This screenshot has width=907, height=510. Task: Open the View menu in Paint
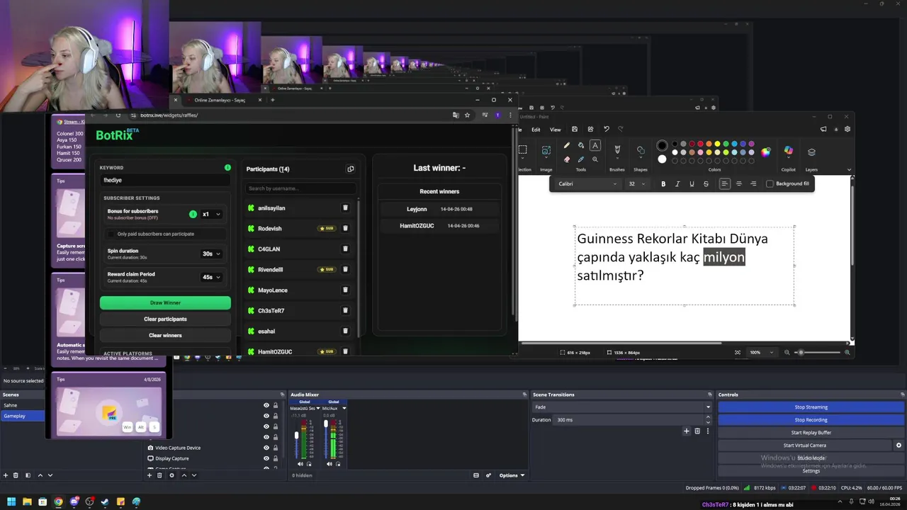[x=556, y=130]
